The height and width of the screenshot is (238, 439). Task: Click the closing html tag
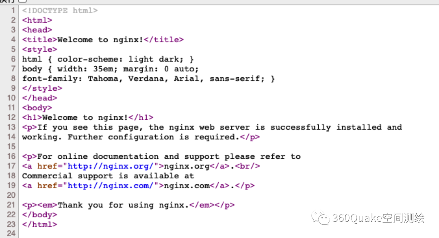(39, 224)
